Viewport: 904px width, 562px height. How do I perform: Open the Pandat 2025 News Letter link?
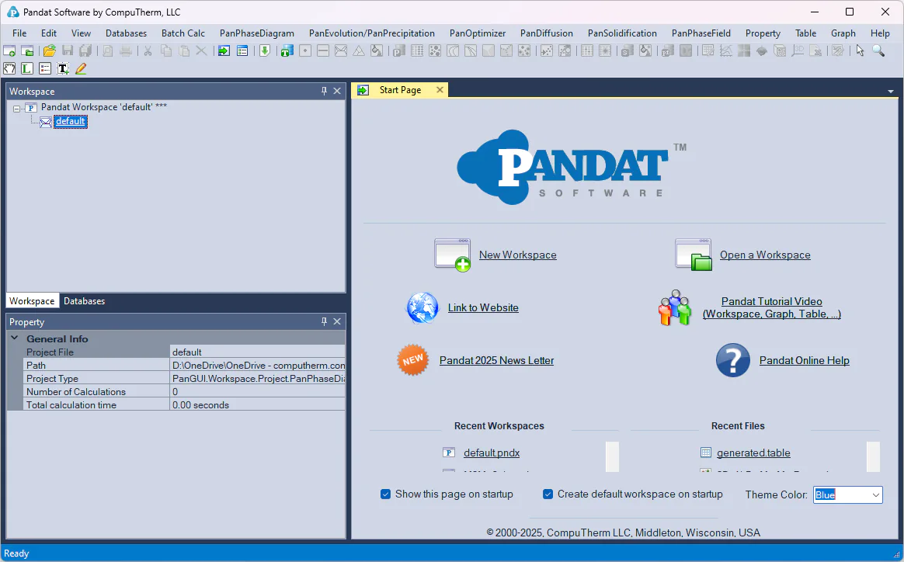pyautogui.click(x=496, y=360)
